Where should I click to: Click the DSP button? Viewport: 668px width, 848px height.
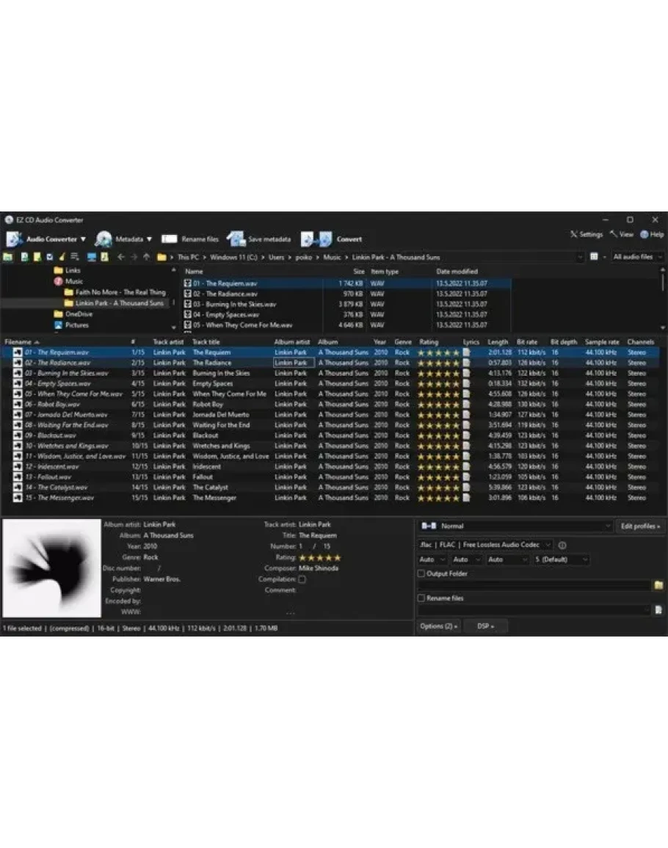(x=485, y=626)
